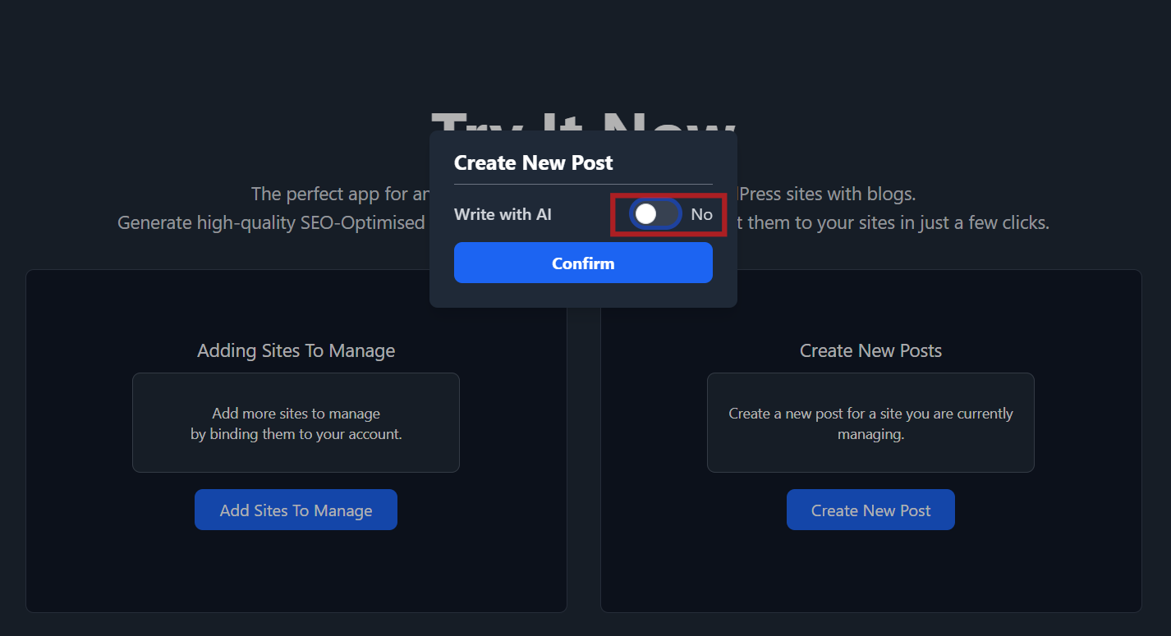The image size is (1171, 636).
Task: Click the 'No' label beside the switch
Action: [701, 214]
